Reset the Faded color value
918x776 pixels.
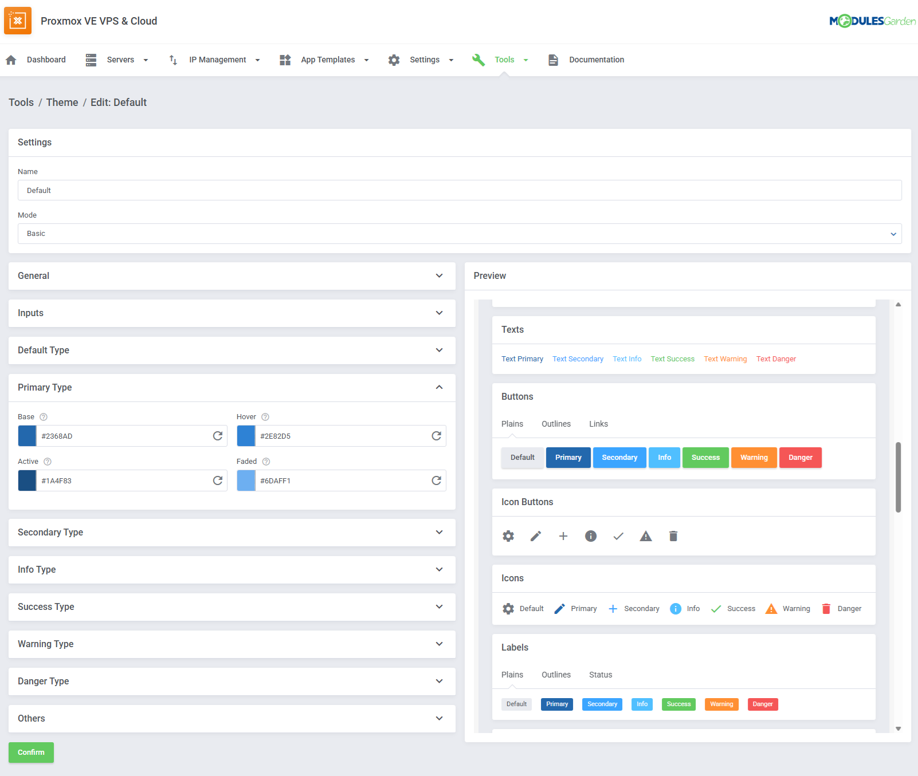coord(436,480)
